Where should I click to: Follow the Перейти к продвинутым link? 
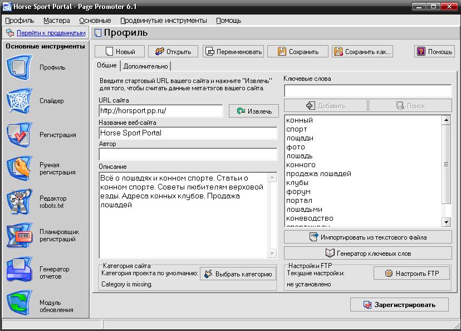point(51,33)
